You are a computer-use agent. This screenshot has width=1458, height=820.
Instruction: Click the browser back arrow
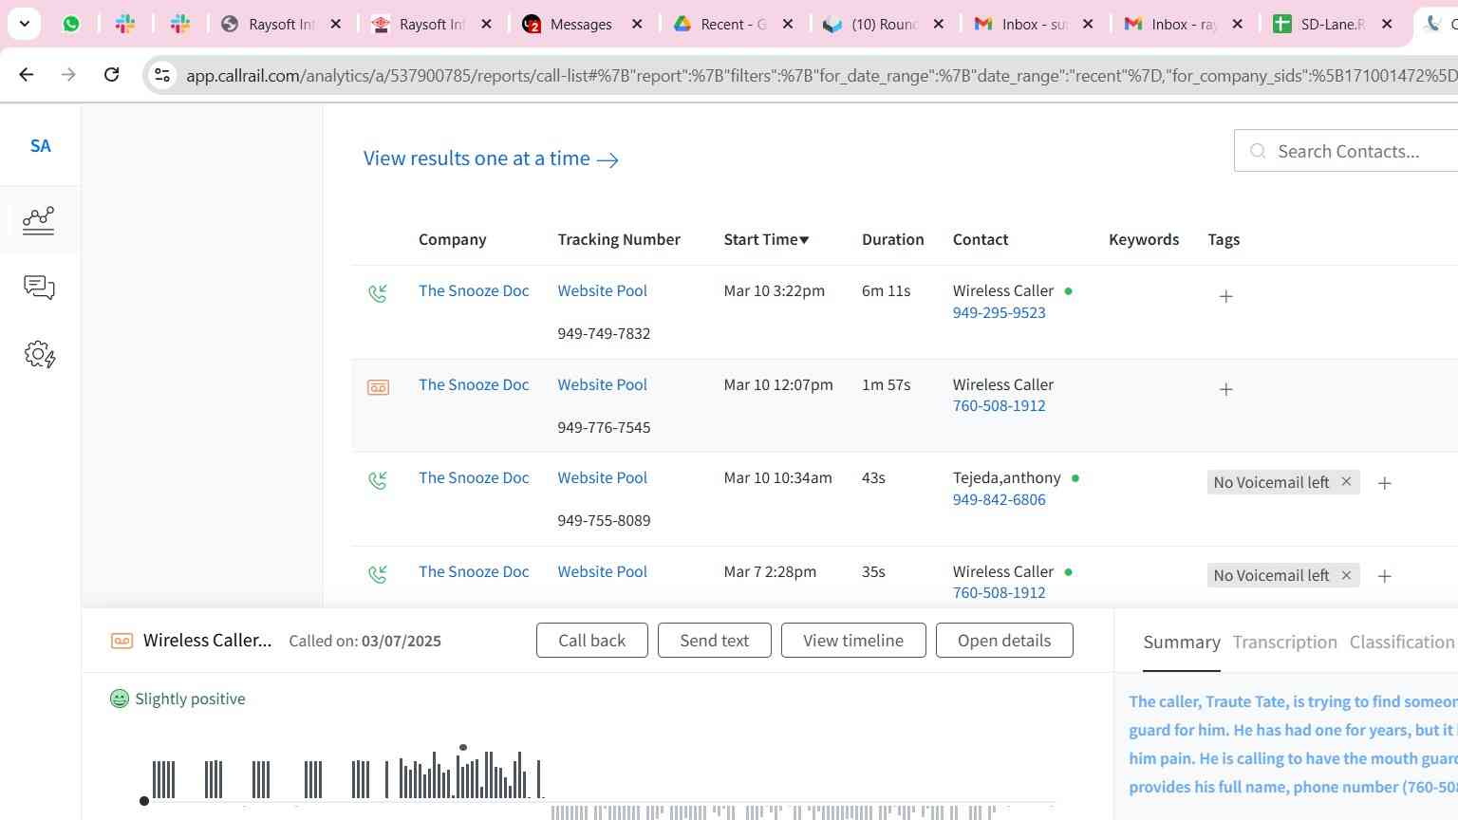27,74
